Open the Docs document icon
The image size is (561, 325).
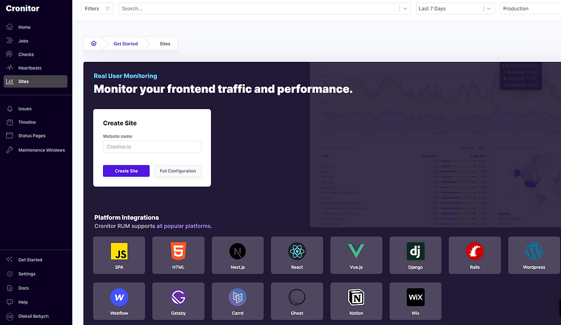click(x=10, y=288)
